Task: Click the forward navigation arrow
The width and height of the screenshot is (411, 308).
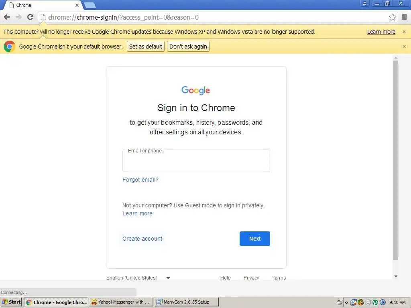Action: [18, 17]
